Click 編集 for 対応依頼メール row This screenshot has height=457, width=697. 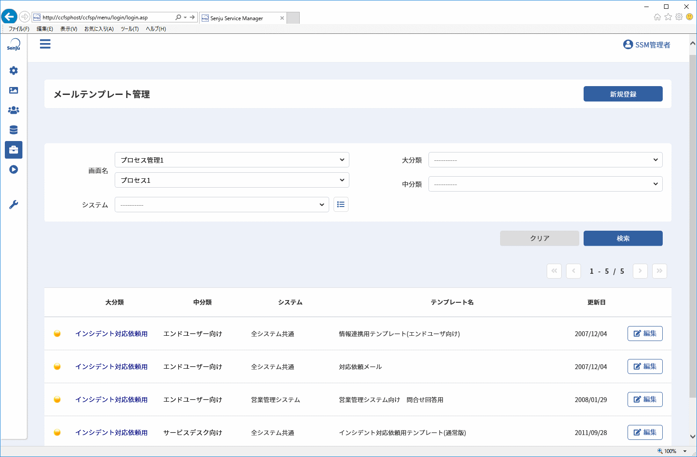[645, 366]
